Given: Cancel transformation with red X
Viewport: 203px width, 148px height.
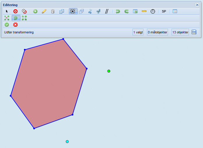Looking at the screenshot, I should click(x=15, y=25).
